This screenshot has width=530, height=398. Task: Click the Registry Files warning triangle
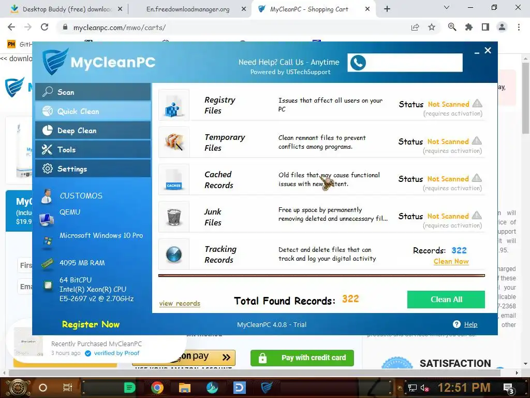pos(477,103)
